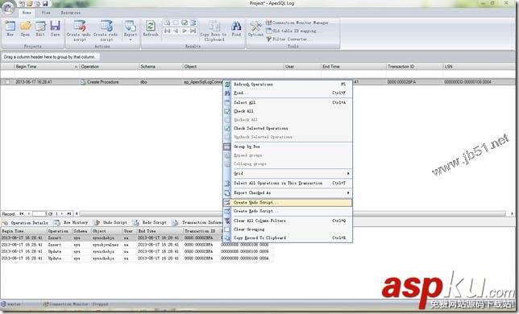Click the quick access Save icon in title bar

(x=45, y=4)
